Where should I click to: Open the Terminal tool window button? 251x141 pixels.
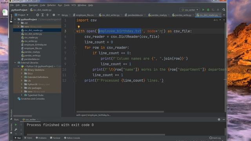[x=55, y=138]
